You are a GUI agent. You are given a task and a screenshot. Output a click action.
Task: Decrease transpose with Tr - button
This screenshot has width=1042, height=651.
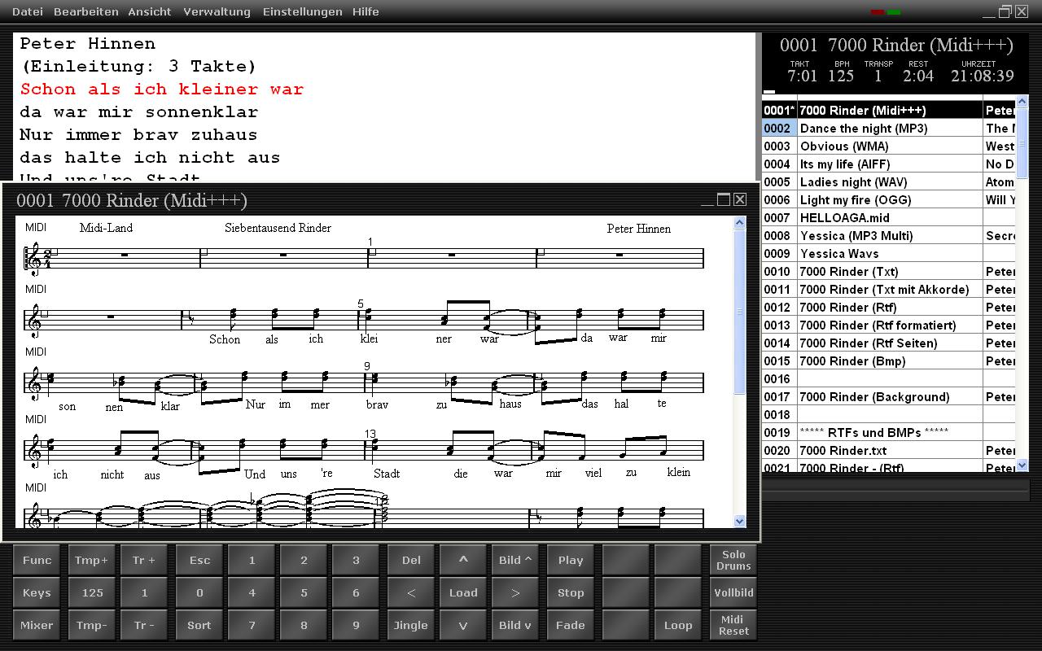tap(144, 625)
